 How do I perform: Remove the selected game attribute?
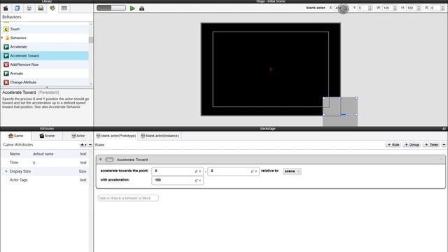coord(90,145)
